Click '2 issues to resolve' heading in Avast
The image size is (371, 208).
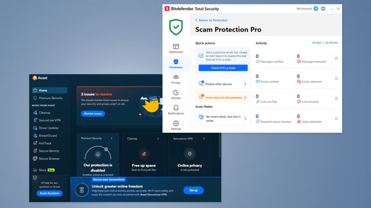point(96,94)
